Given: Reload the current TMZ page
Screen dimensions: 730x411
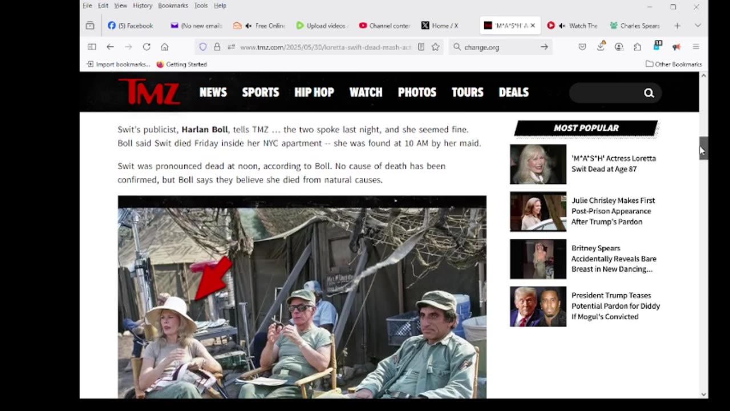Looking at the screenshot, I should 147,47.
